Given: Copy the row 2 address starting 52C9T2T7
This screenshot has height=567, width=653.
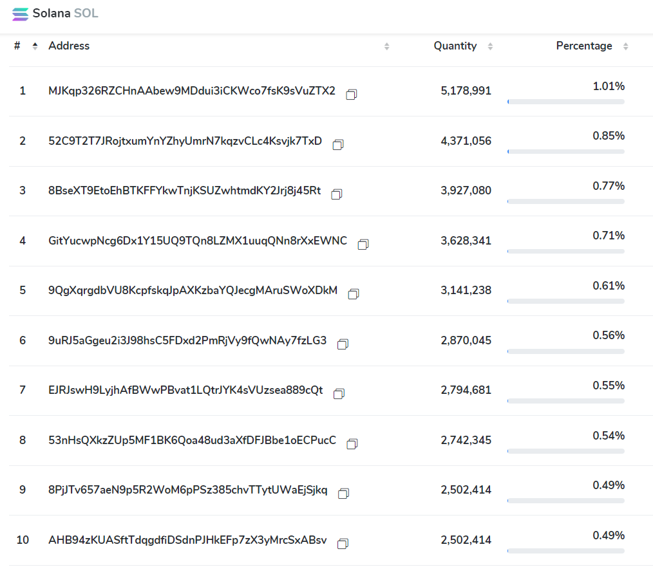Looking at the screenshot, I should (x=338, y=145).
